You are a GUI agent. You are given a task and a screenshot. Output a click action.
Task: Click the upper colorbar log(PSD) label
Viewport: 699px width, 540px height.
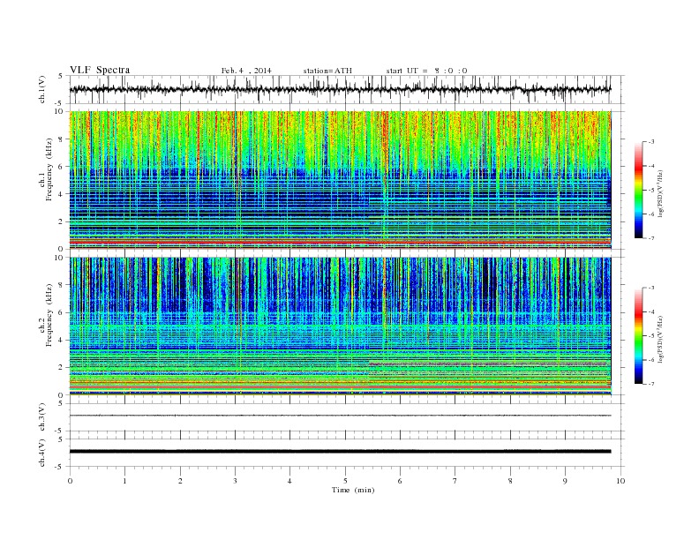(x=661, y=193)
